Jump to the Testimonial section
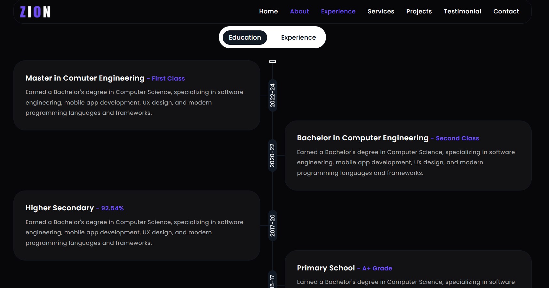Image resolution: width=549 pixels, height=288 pixels. tap(462, 12)
